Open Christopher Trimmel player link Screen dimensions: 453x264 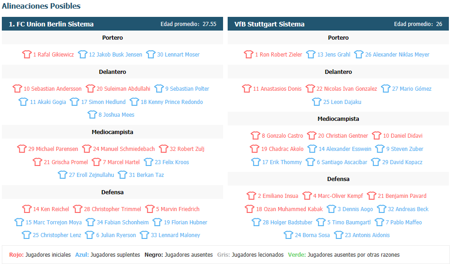tap(112, 209)
